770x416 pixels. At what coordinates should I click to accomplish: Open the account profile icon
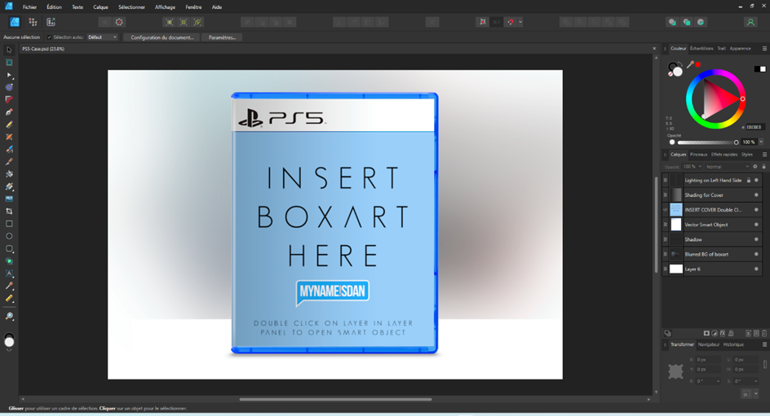(750, 22)
